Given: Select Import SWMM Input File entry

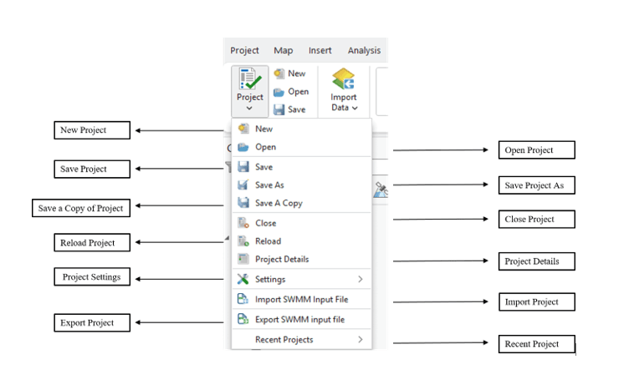Looking at the screenshot, I should click(302, 299).
